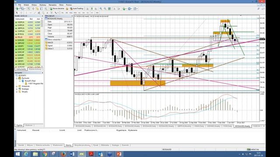
Task: Open the Periods clock dropdown
Action: click(x=129, y=9)
